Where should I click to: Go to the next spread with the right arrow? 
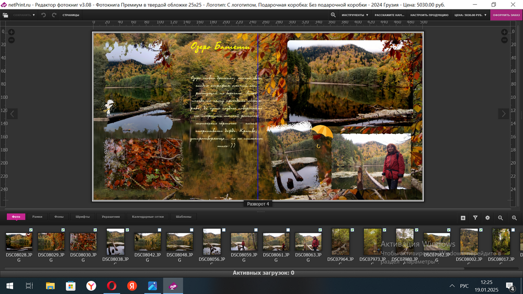click(x=504, y=114)
